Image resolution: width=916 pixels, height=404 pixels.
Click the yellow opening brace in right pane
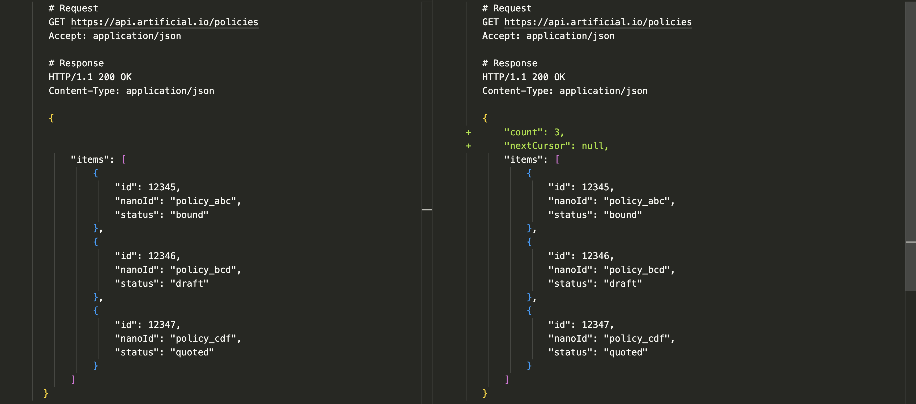click(x=485, y=118)
